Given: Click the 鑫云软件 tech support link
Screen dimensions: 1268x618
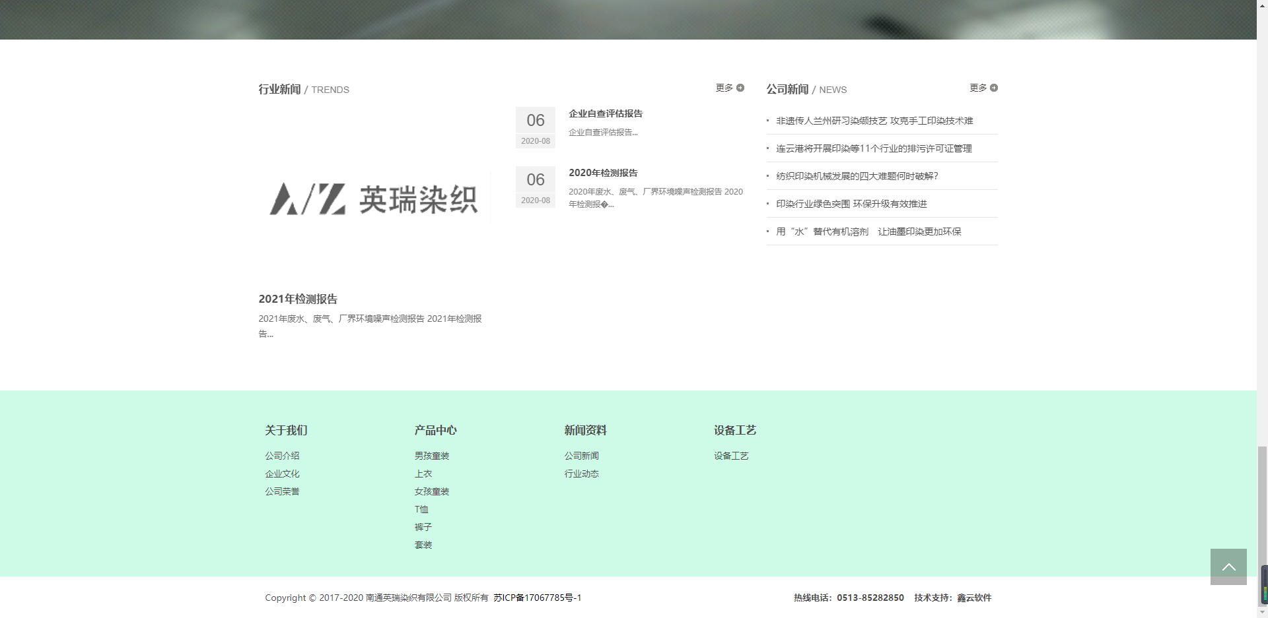Looking at the screenshot, I should click(974, 598).
